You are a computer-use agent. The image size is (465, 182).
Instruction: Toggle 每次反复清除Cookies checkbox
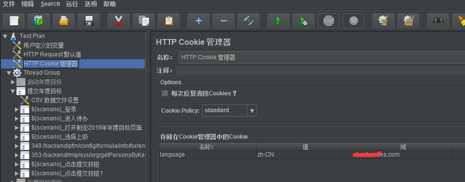(x=165, y=93)
